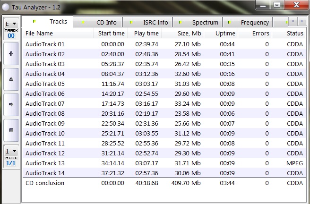Image resolution: width=310 pixels, height=204 pixels.
Task: Click the Tau Analyzer title bar icon
Action: 6,6
